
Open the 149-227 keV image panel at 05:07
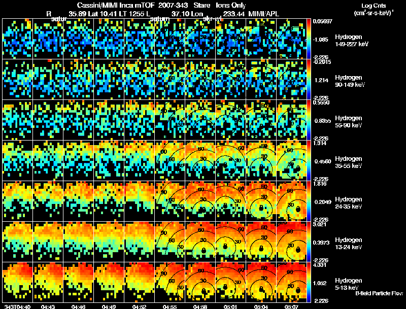[x=291, y=39]
